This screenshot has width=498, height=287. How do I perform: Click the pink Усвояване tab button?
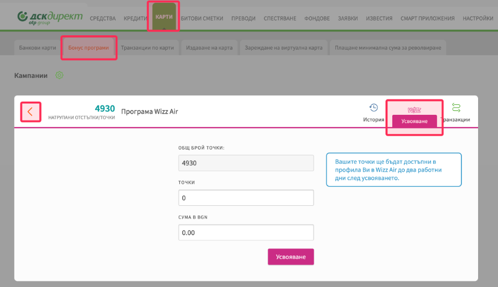(x=414, y=121)
